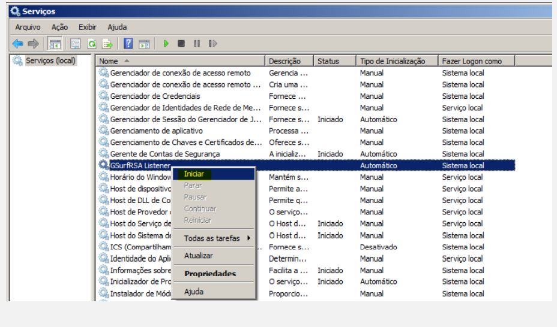Click gear icon of Instalador de Módulos row
The height and width of the screenshot is (327, 557).
click(x=103, y=293)
